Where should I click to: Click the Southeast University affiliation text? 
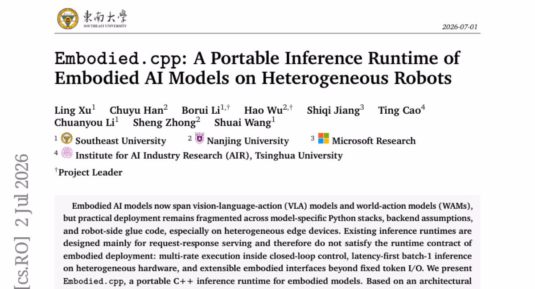[121, 141]
